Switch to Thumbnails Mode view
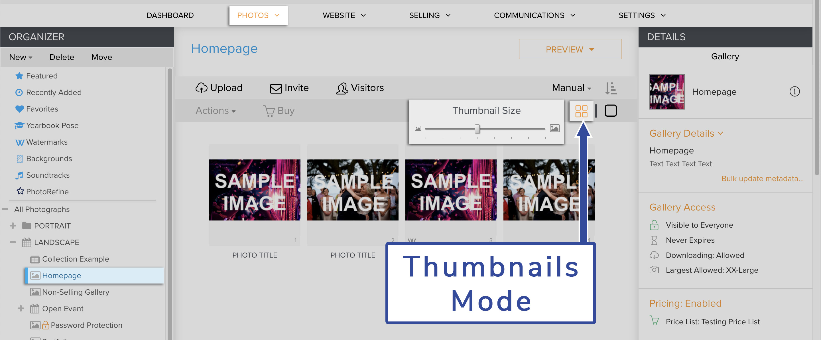Image resolution: width=821 pixels, height=340 pixels. (581, 111)
